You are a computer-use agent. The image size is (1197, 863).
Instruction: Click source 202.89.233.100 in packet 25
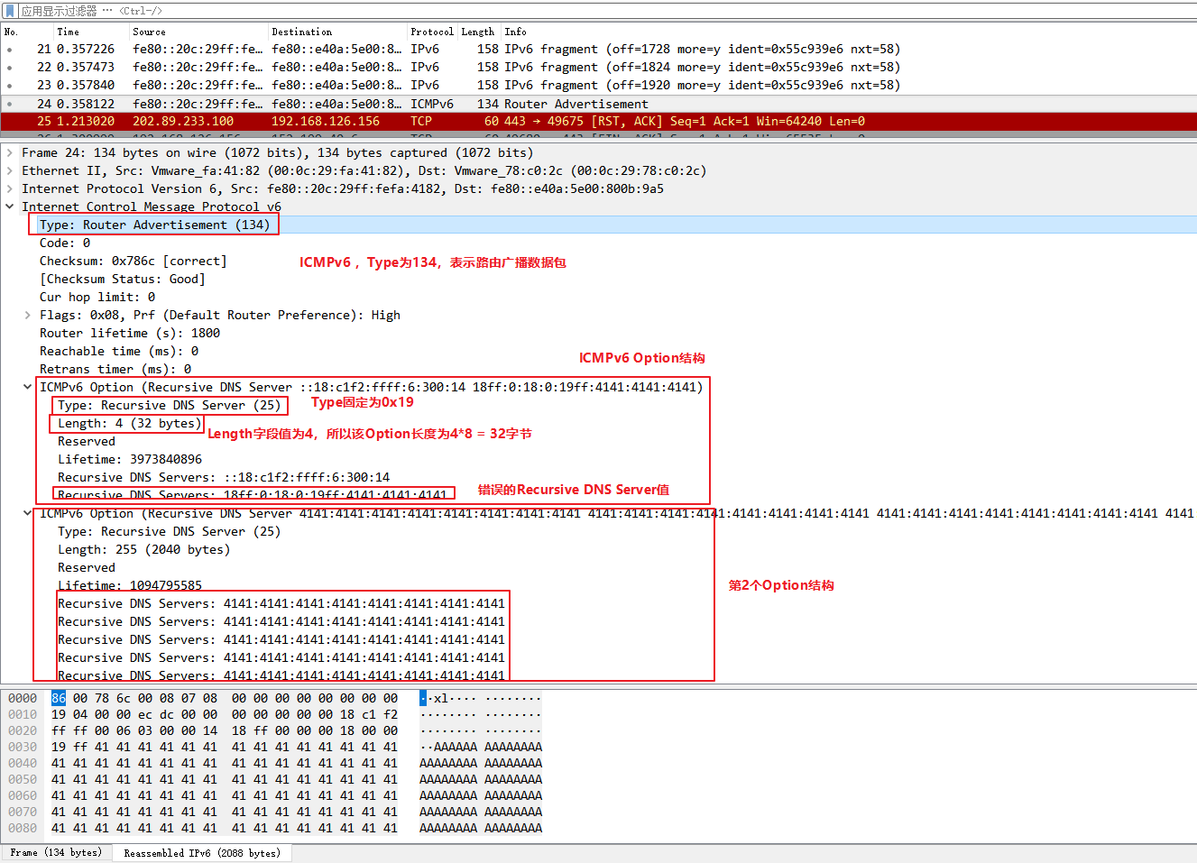pos(183,121)
